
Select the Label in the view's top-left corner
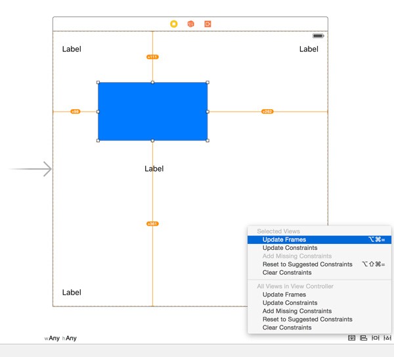pyautogui.click(x=72, y=49)
